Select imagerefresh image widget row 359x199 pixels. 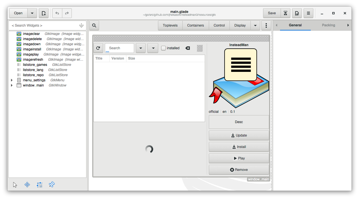coord(47,60)
